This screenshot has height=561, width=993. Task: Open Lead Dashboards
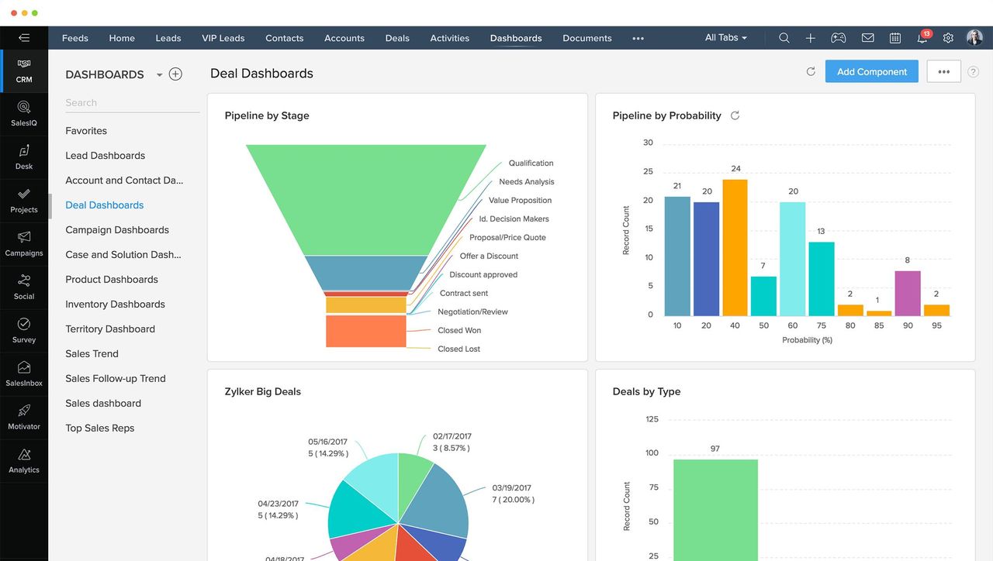click(x=106, y=156)
